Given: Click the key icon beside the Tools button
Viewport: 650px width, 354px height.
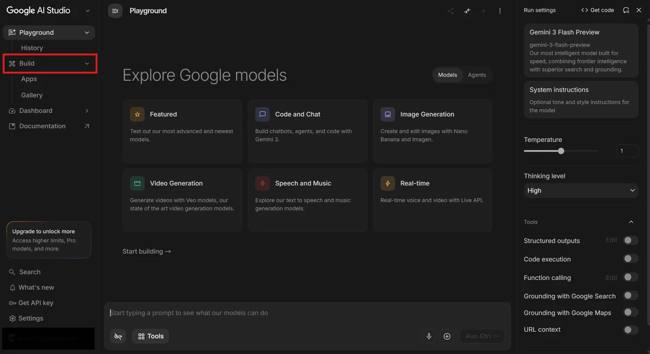Looking at the screenshot, I should (x=118, y=336).
